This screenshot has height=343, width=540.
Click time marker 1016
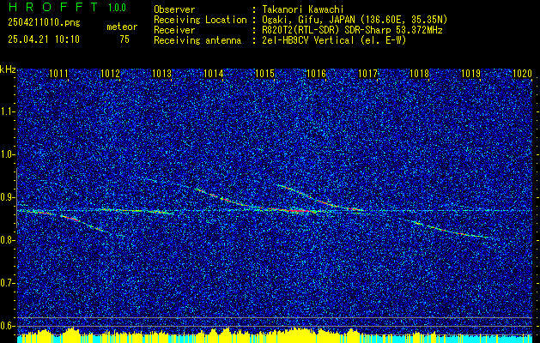pos(317,73)
